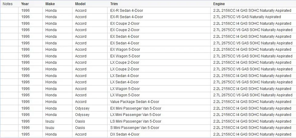This screenshot has width=296, height=138.
Task: Select the LS Mini Passenger Van 5-Door cell
Action: [159, 121]
